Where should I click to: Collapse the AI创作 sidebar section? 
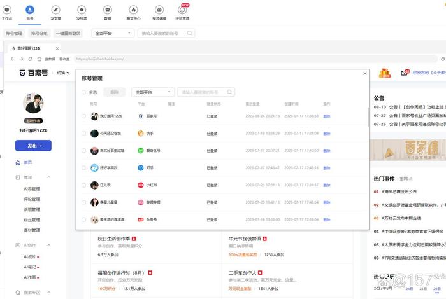(49, 245)
